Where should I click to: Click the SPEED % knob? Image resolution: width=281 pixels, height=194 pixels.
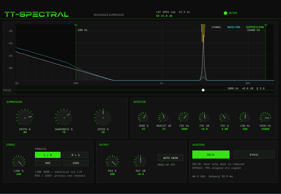point(103,118)
